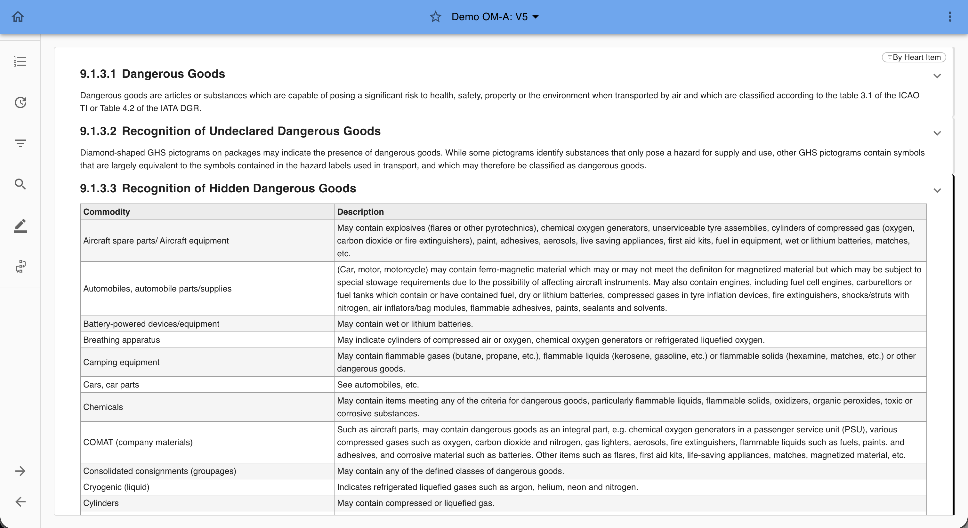Click the compare revisions icon in sidebar

20,266
